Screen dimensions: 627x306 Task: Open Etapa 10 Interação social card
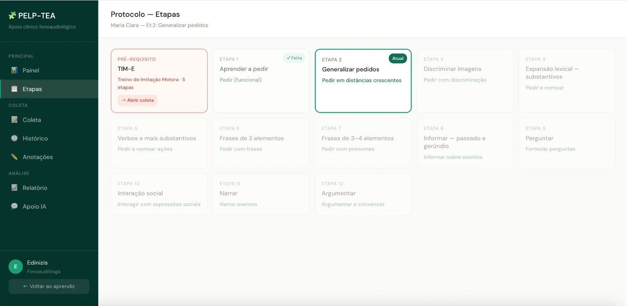coord(159,194)
